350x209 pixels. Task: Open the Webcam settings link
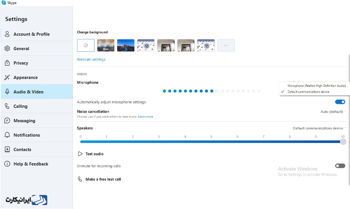pyautogui.click(x=91, y=60)
